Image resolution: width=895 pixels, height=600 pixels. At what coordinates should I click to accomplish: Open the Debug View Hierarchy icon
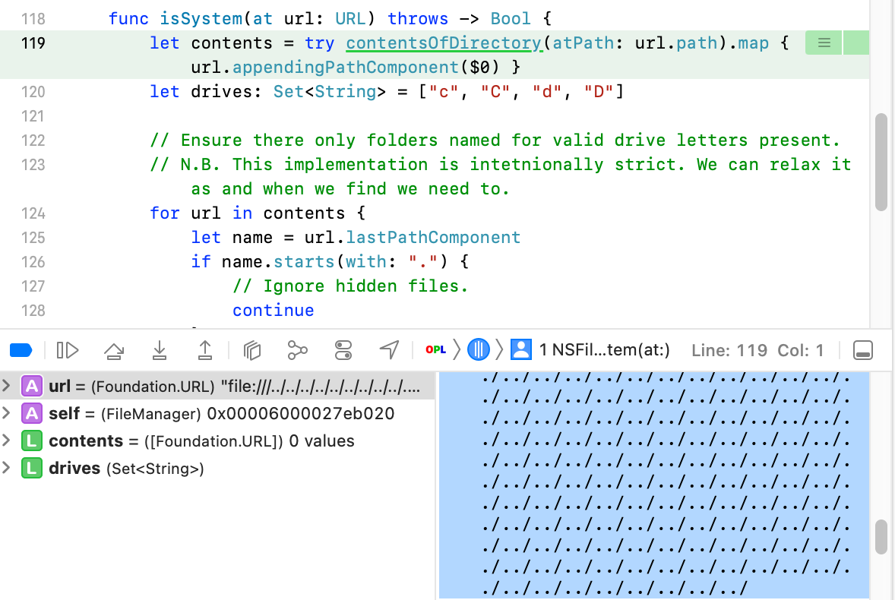point(252,349)
